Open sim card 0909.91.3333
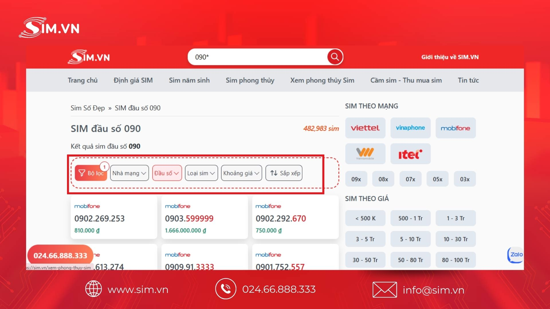The width and height of the screenshot is (550, 309). pyautogui.click(x=205, y=257)
